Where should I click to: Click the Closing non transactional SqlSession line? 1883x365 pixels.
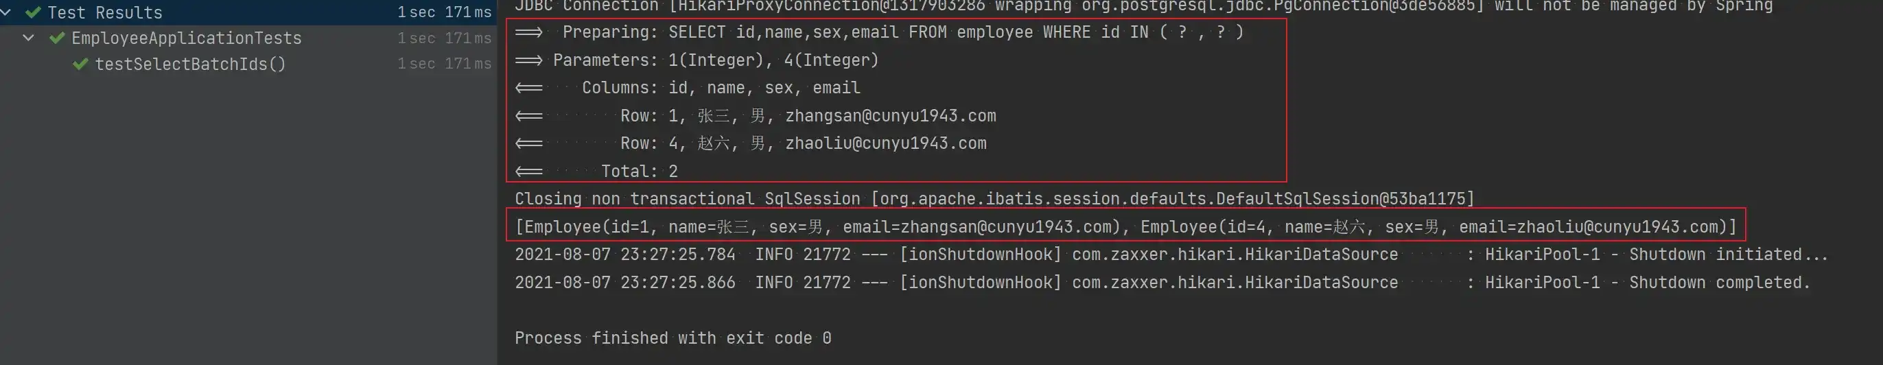(994, 199)
